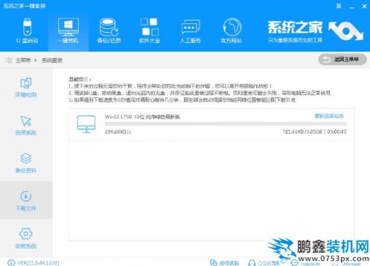Viewport: 370px width, 266px height.
Task: Minimize the 系统之家 window
Action: pos(352,7)
